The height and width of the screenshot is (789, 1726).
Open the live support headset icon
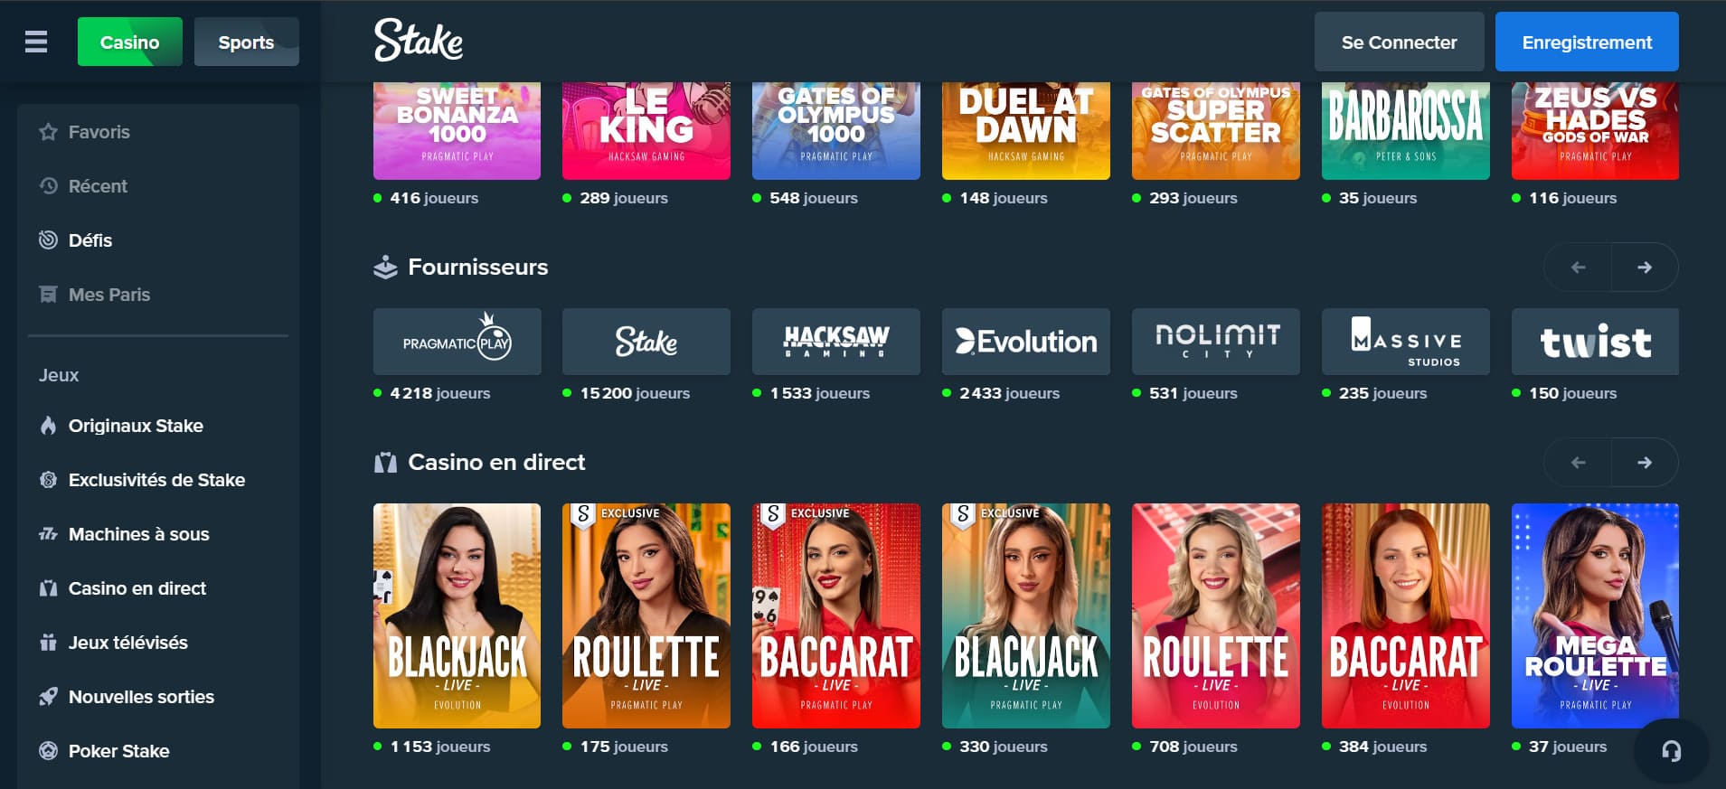[x=1671, y=750]
